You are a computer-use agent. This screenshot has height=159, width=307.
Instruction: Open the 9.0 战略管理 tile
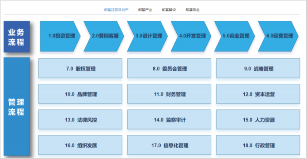pyautogui.click(x=258, y=68)
